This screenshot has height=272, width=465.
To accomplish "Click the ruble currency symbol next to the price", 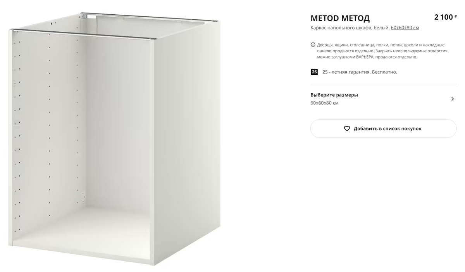I will point(456,16).
